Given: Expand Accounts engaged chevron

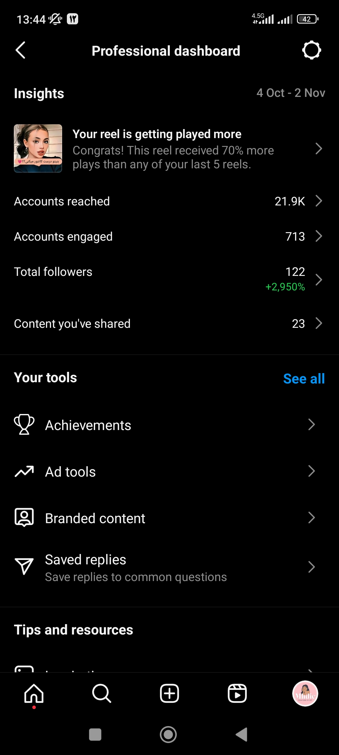Looking at the screenshot, I should [319, 236].
